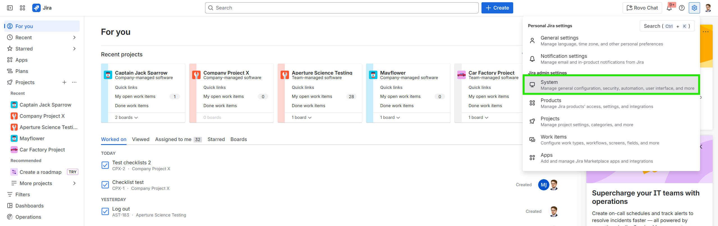
Task: Focus the top Search field
Action: click(x=342, y=8)
